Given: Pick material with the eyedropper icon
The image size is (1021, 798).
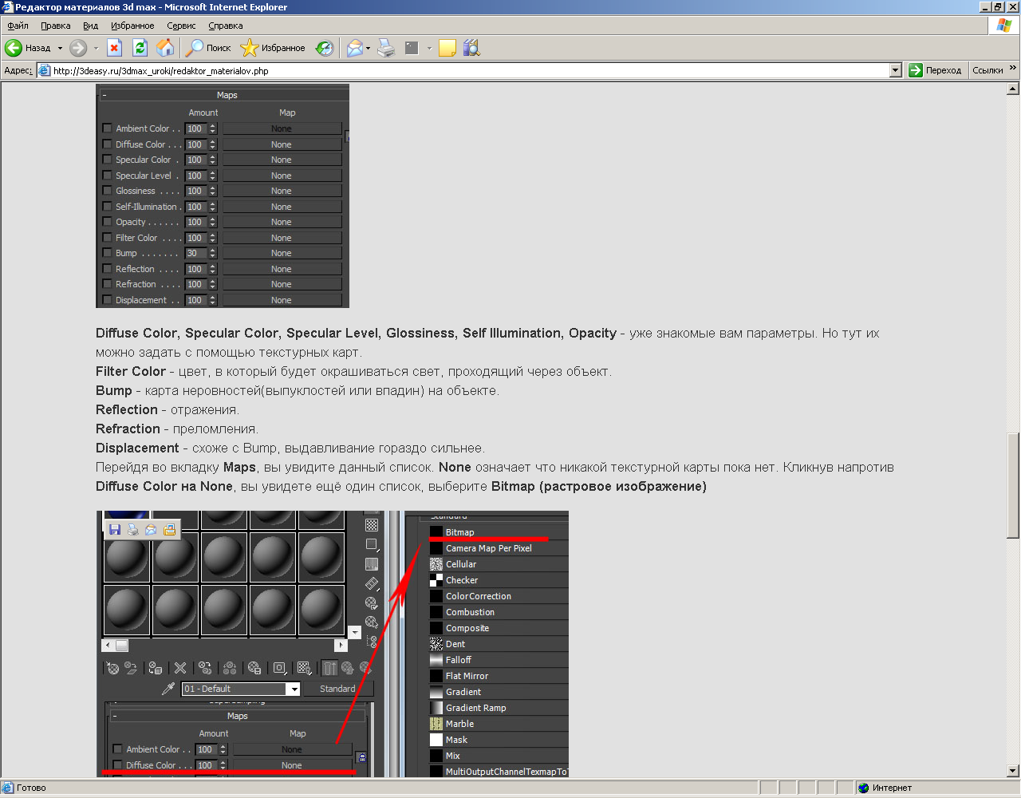Looking at the screenshot, I should coord(168,689).
